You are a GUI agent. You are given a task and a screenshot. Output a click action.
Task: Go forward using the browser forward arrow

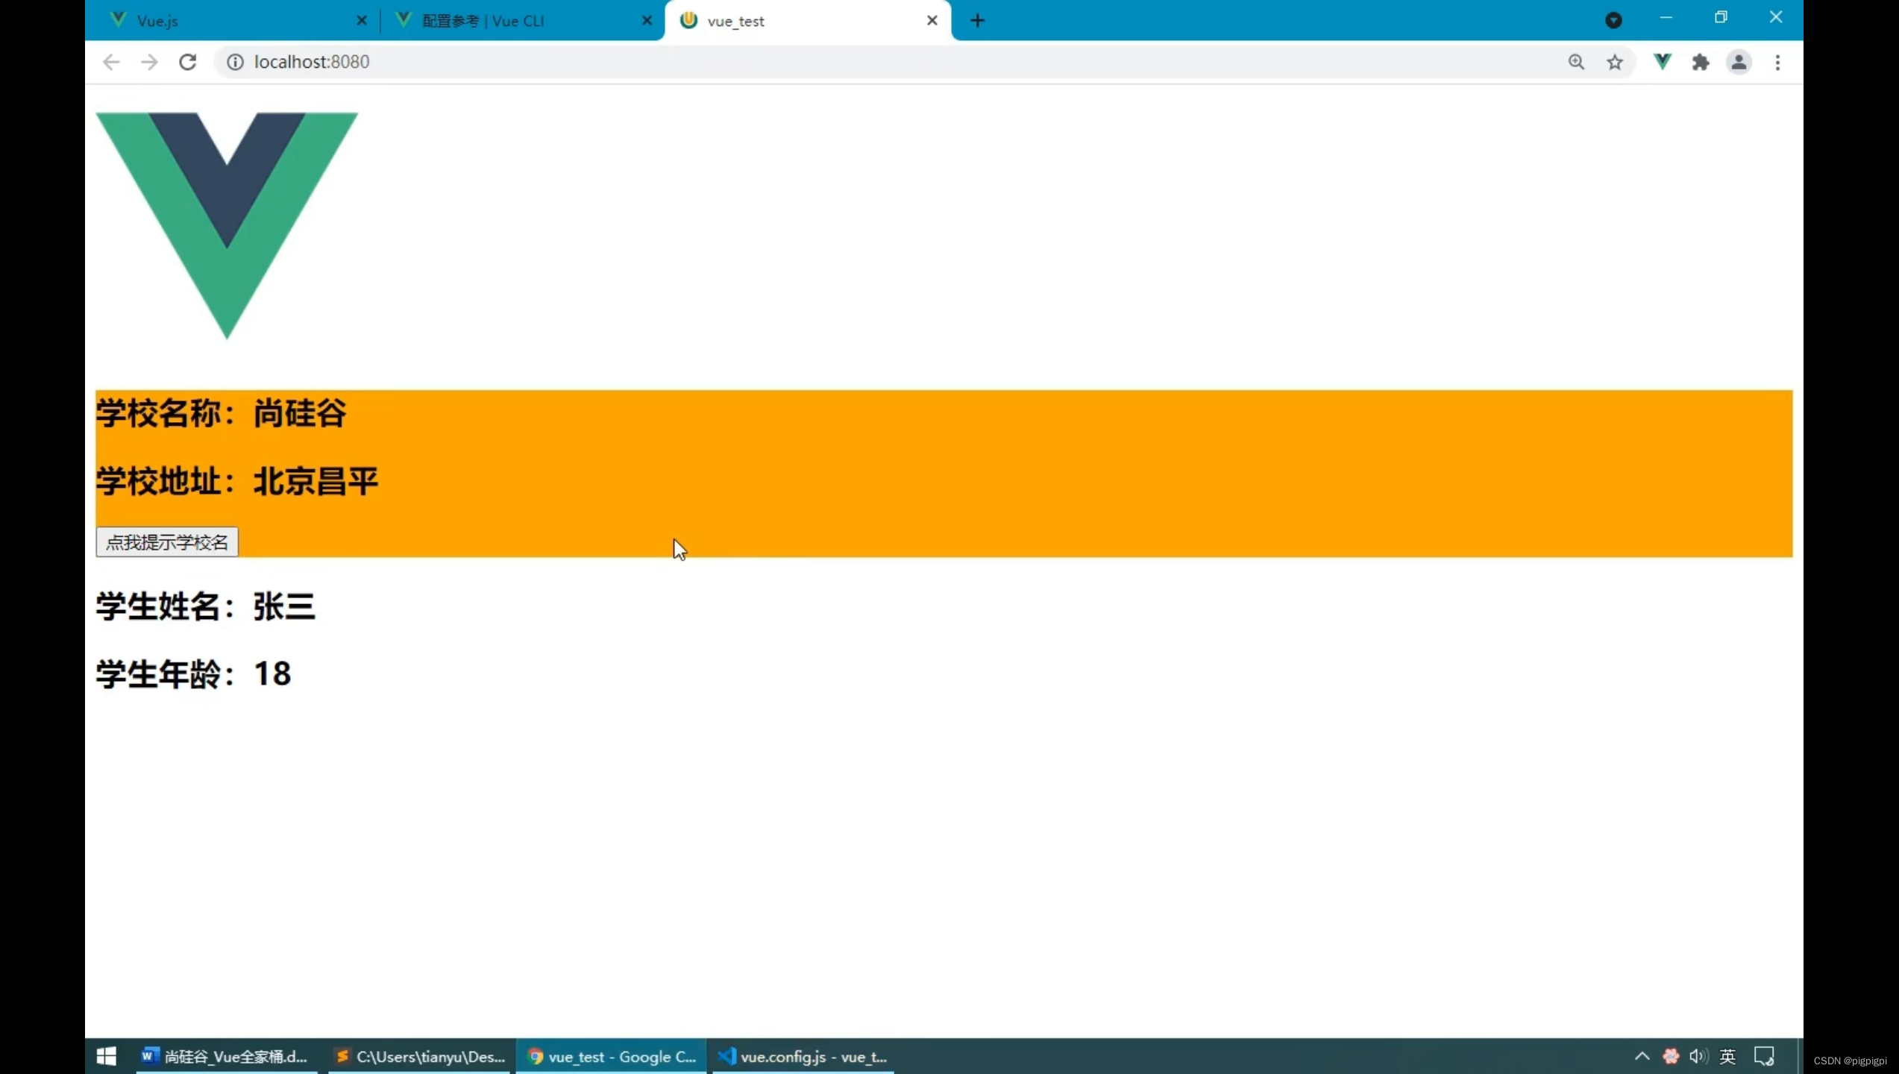[149, 62]
